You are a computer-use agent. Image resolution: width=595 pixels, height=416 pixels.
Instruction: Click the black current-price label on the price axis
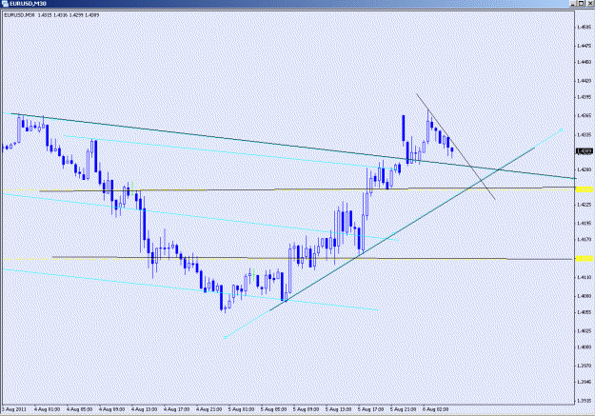coord(585,151)
